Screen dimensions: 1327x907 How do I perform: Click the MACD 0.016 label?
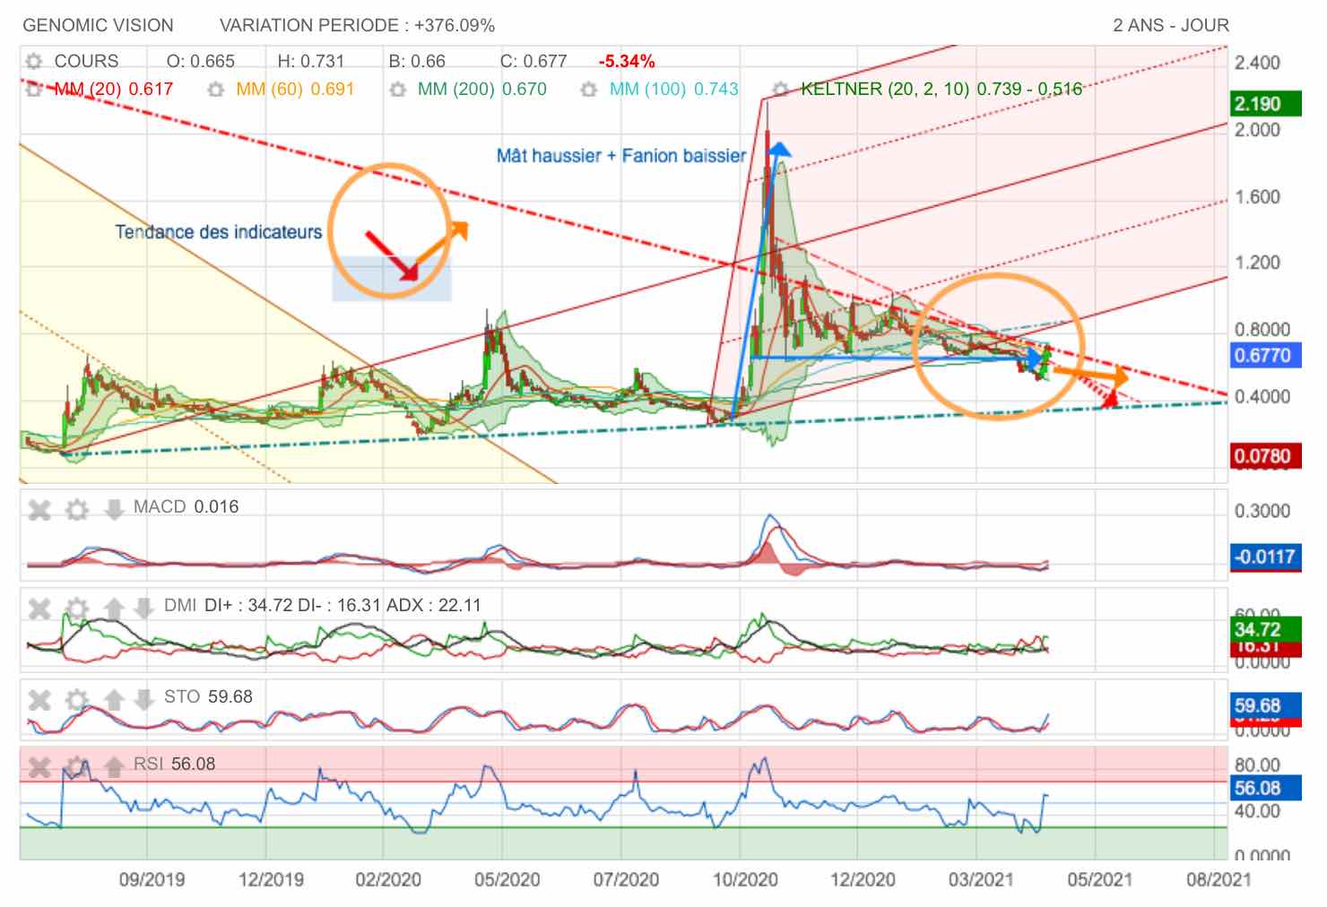click(186, 506)
